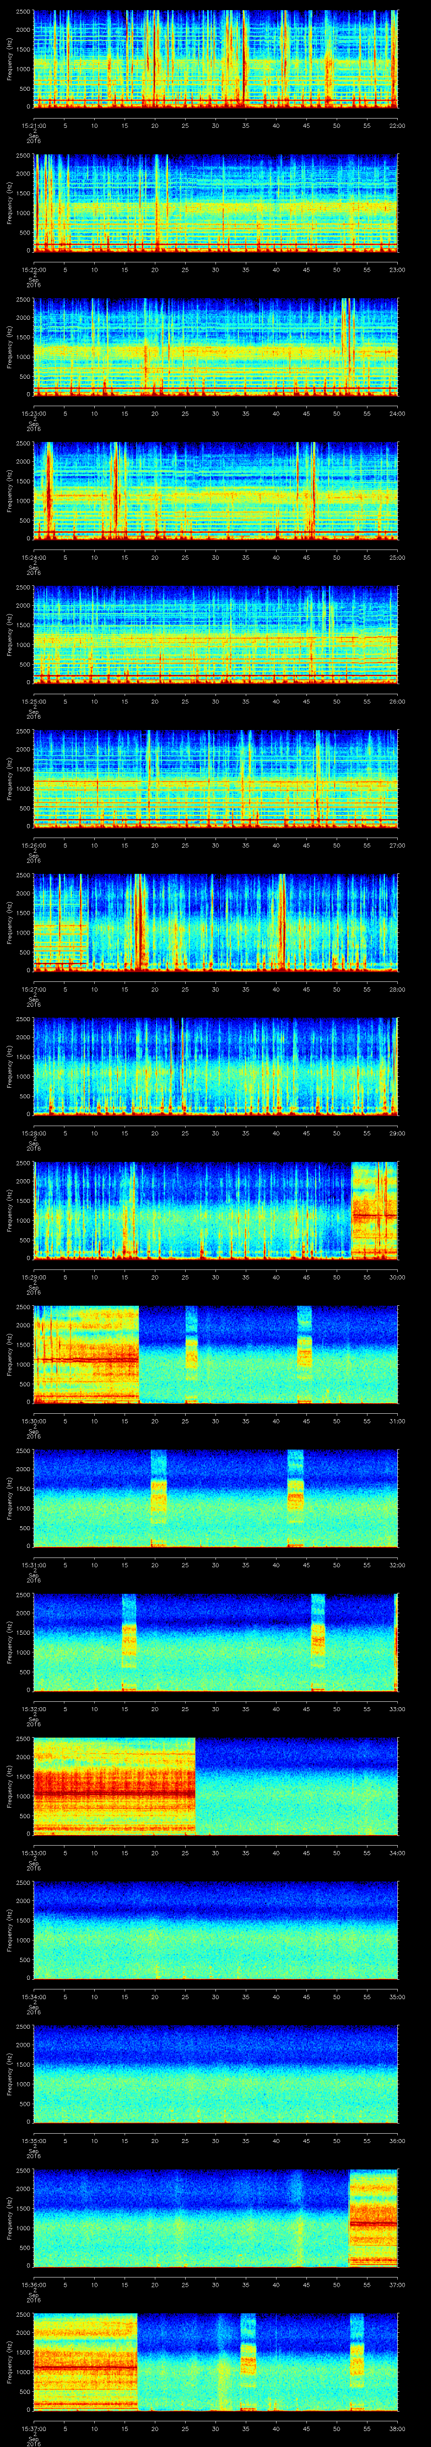Open the spectrogram panel beginning at 15:24:00

tap(215, 490)
